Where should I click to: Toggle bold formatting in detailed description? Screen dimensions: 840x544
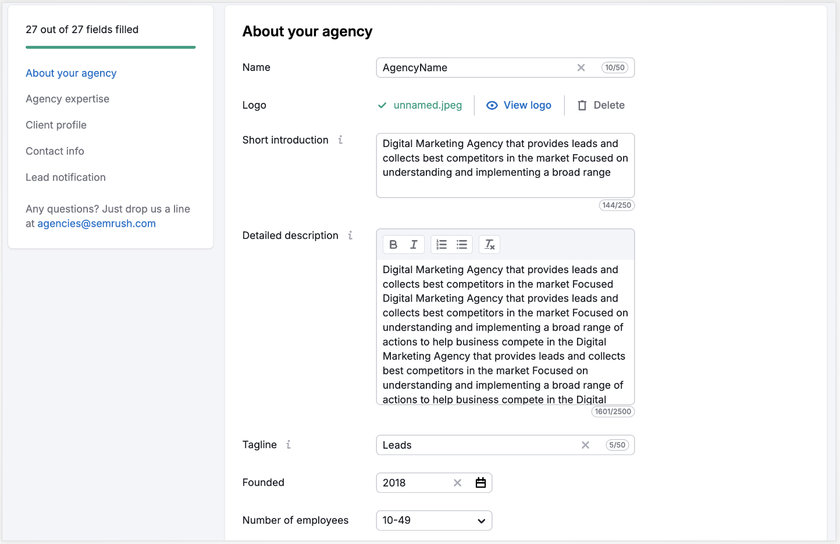pos(393,244)
